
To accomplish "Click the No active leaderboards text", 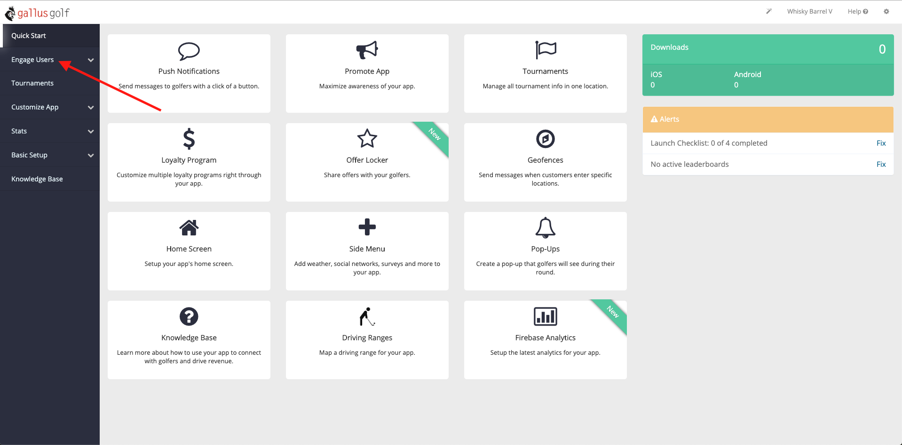I will tap(689, 164).
